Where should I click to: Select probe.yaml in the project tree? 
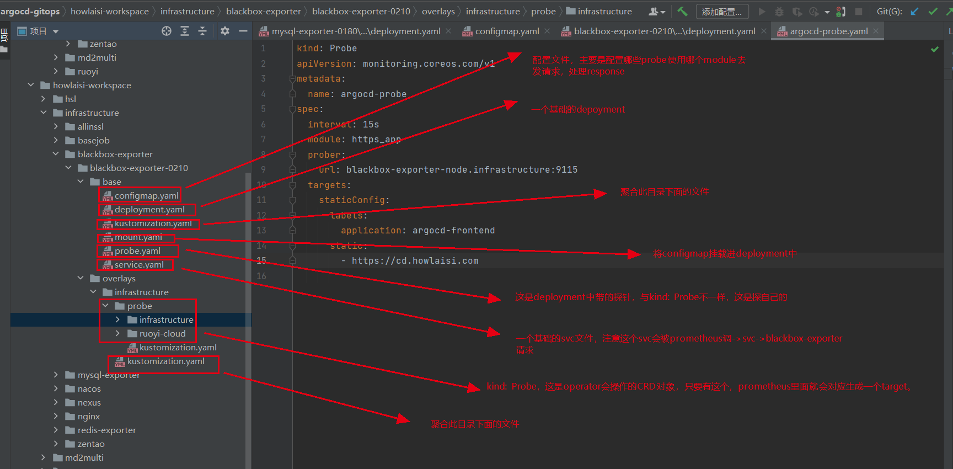(x=137, y=251)
